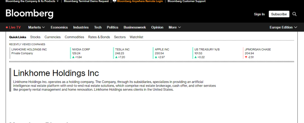Click the search magnifier icon
This screenshot has height=123, width=304.
pyautogui.click(x=294, y=14)
